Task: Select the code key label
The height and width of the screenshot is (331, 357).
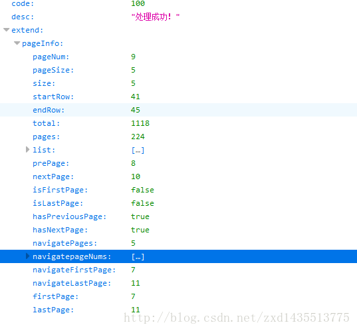Action: pyautogui.click(x=23, y=3)
